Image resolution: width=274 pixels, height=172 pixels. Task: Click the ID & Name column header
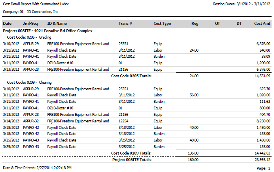57,24
